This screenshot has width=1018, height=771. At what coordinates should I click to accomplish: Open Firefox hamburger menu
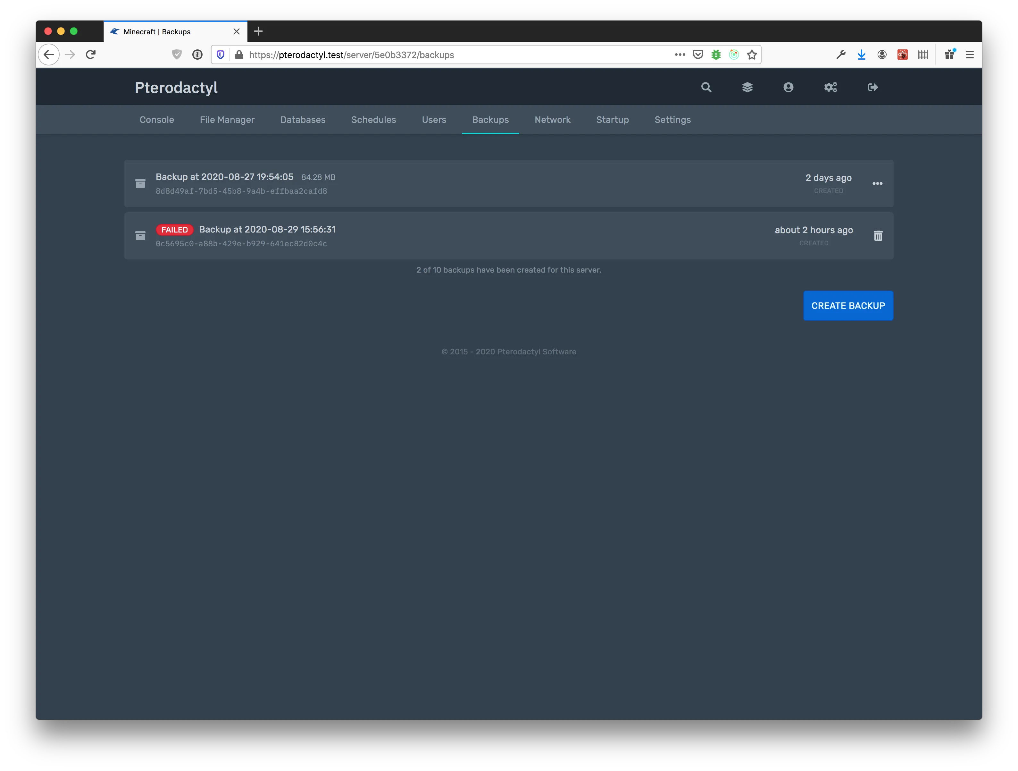[969, 55]
